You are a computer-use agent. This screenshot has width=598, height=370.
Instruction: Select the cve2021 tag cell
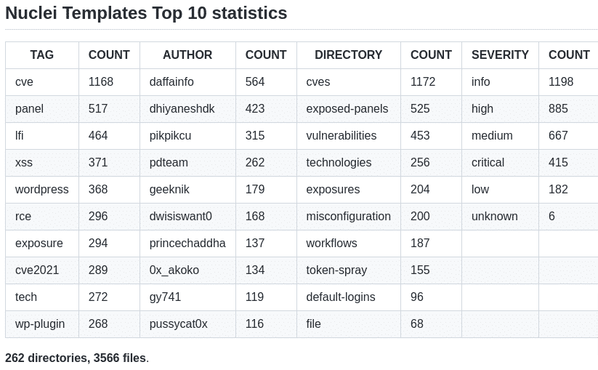[x=37, y=270]
